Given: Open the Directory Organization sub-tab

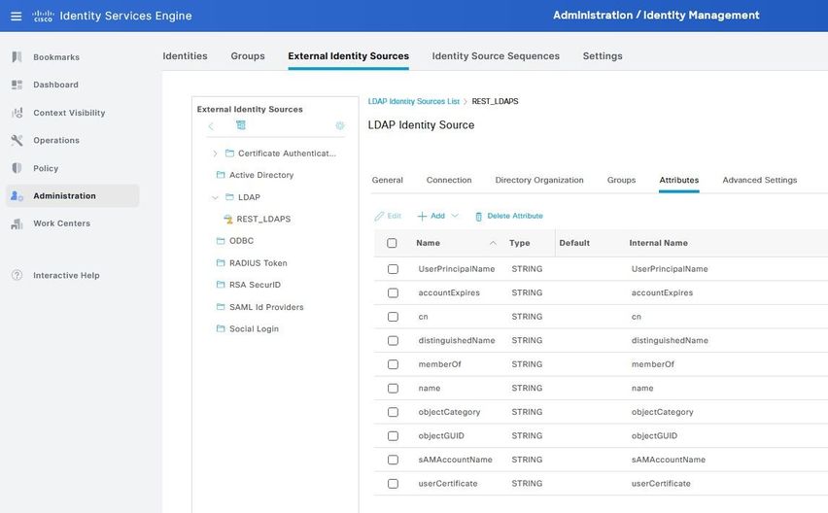Looking at the screenshot, I should point(539,180).
